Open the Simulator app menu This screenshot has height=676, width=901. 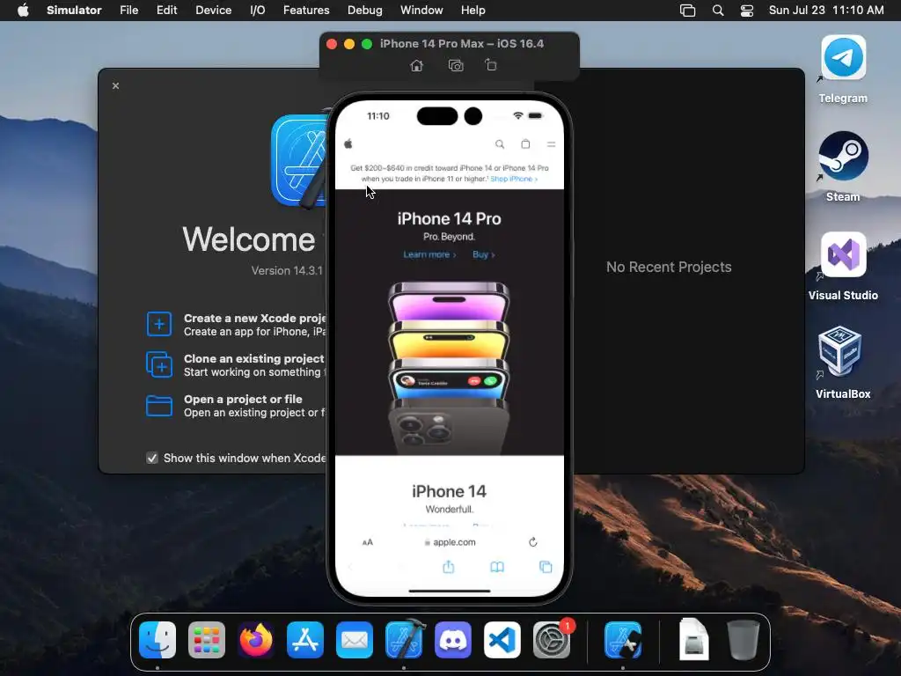[x=74, y=11]
